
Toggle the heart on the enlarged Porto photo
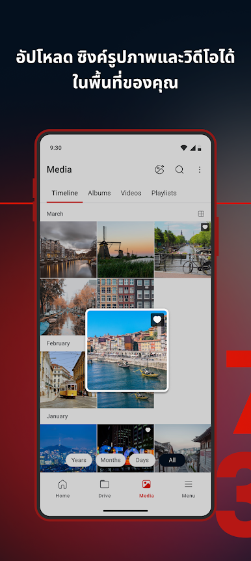[x=157, y=320]
